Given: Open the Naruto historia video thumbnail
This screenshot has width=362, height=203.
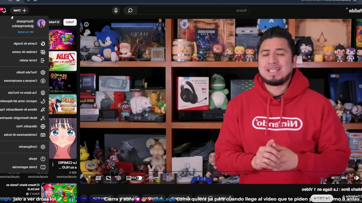Looking at the screenshot, I should click(63, 104).
